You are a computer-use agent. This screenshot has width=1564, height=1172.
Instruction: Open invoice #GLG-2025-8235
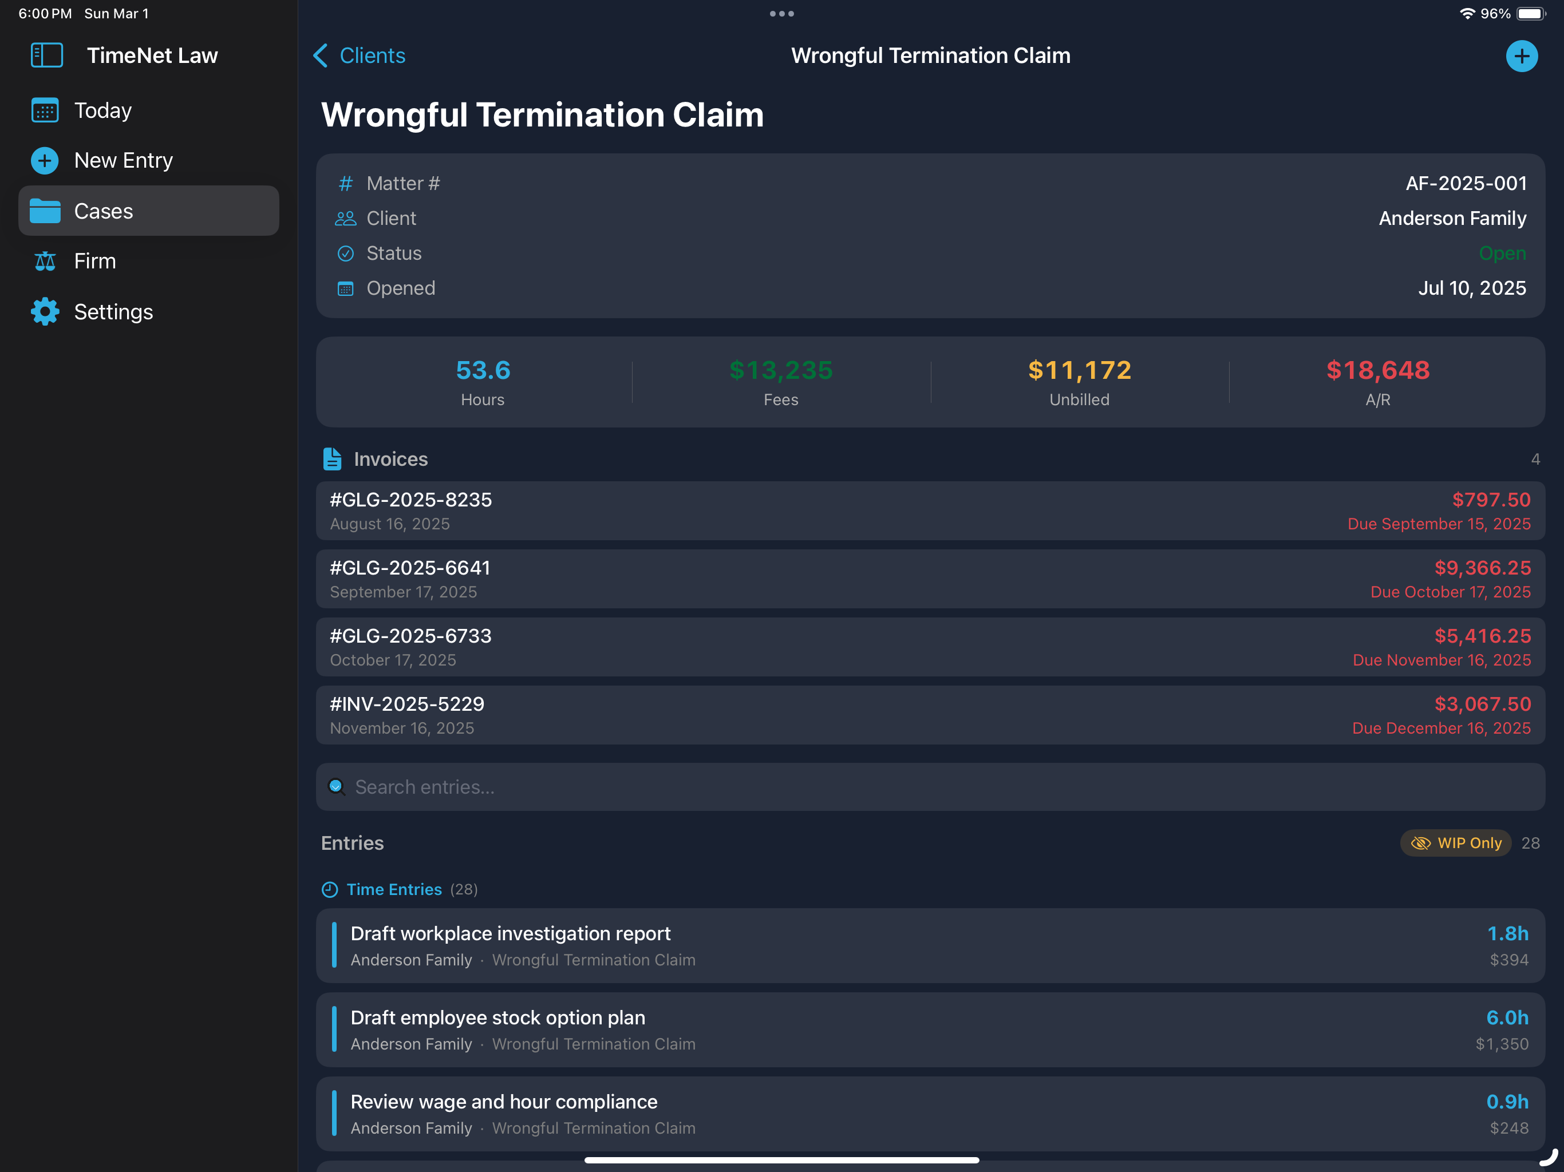(x=930, y=511)
